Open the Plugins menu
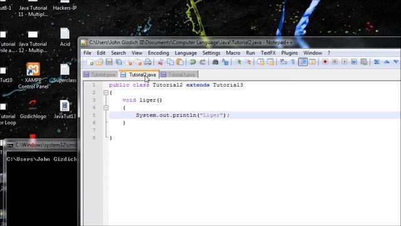 click(x=289, y=53)
